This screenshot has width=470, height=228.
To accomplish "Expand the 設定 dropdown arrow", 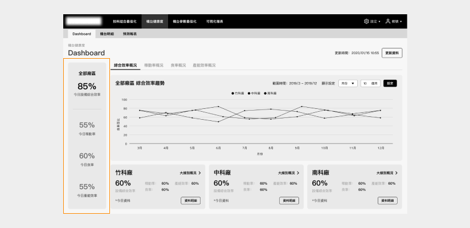I will [x=379, y=22].
